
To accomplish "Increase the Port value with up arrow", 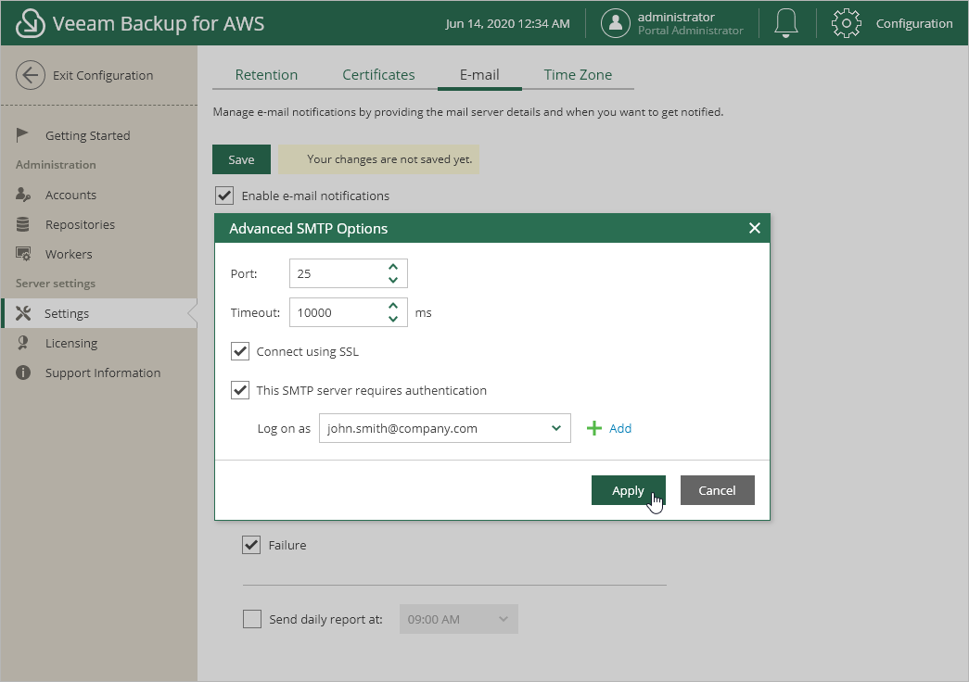I will coord(393,267).
